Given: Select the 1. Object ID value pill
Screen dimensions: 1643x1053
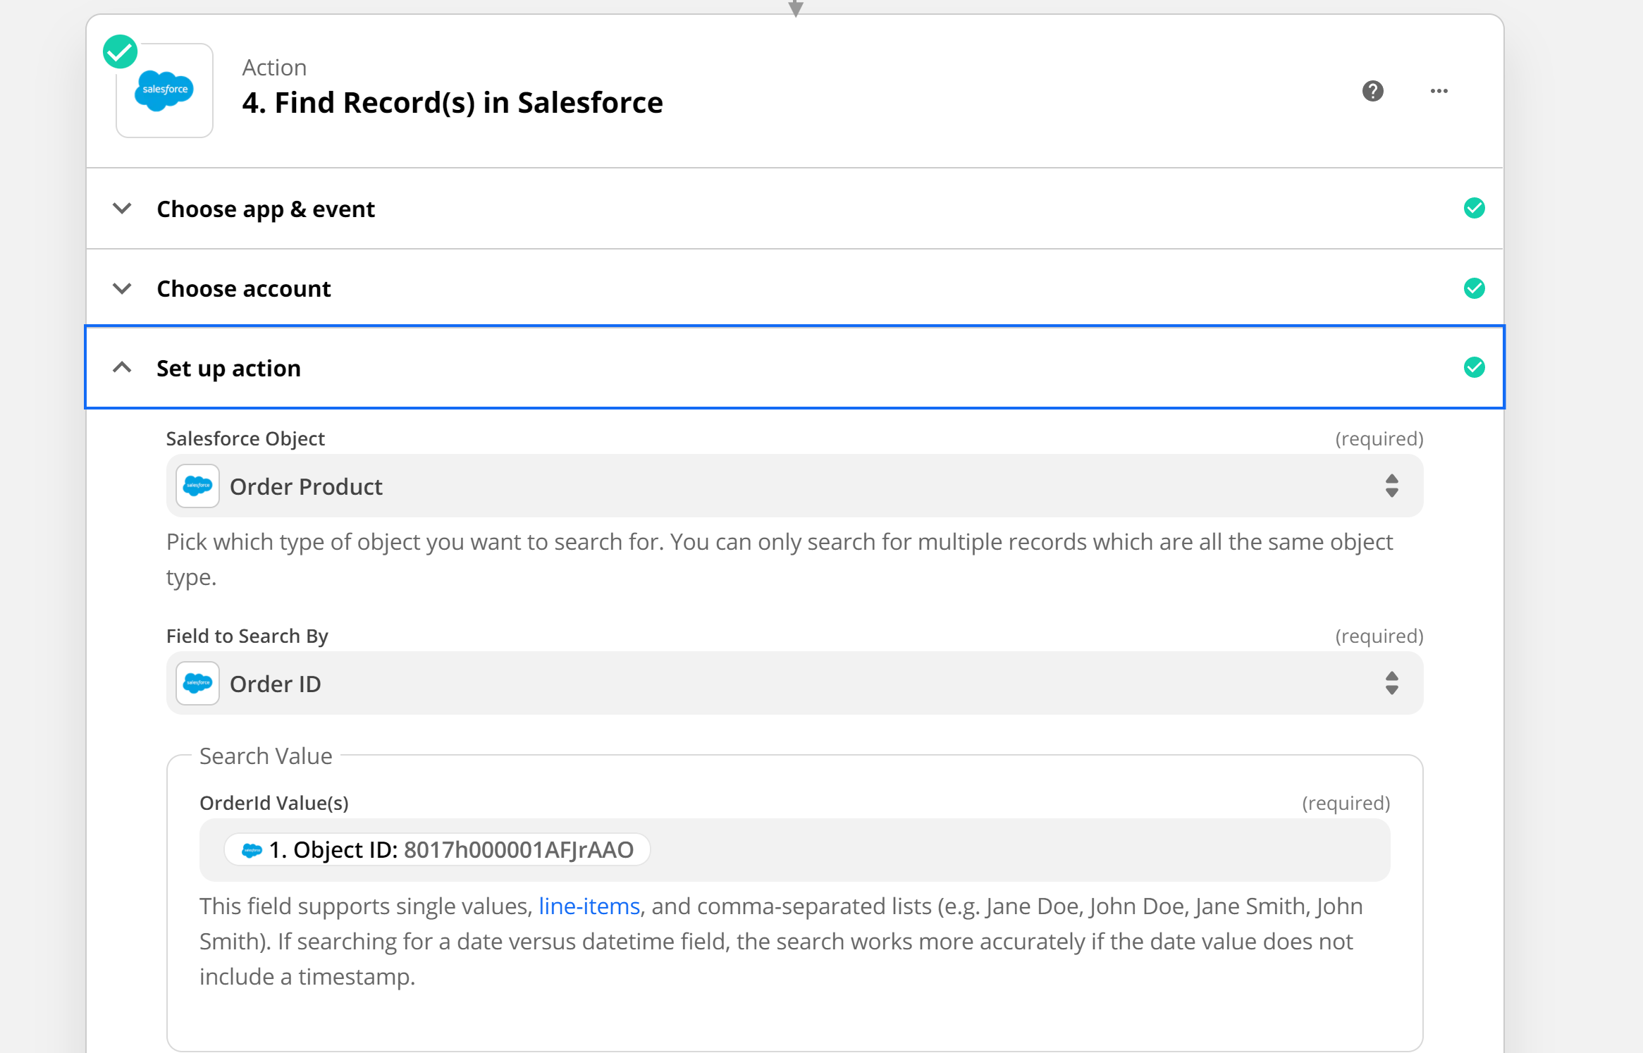Looking at the screenshot, I should 437,850.
